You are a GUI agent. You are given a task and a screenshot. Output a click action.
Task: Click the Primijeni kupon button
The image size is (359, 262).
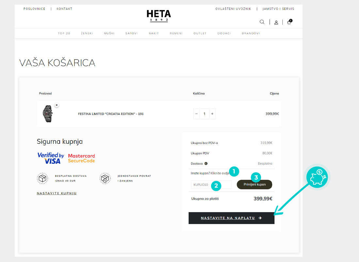[255, 184]
